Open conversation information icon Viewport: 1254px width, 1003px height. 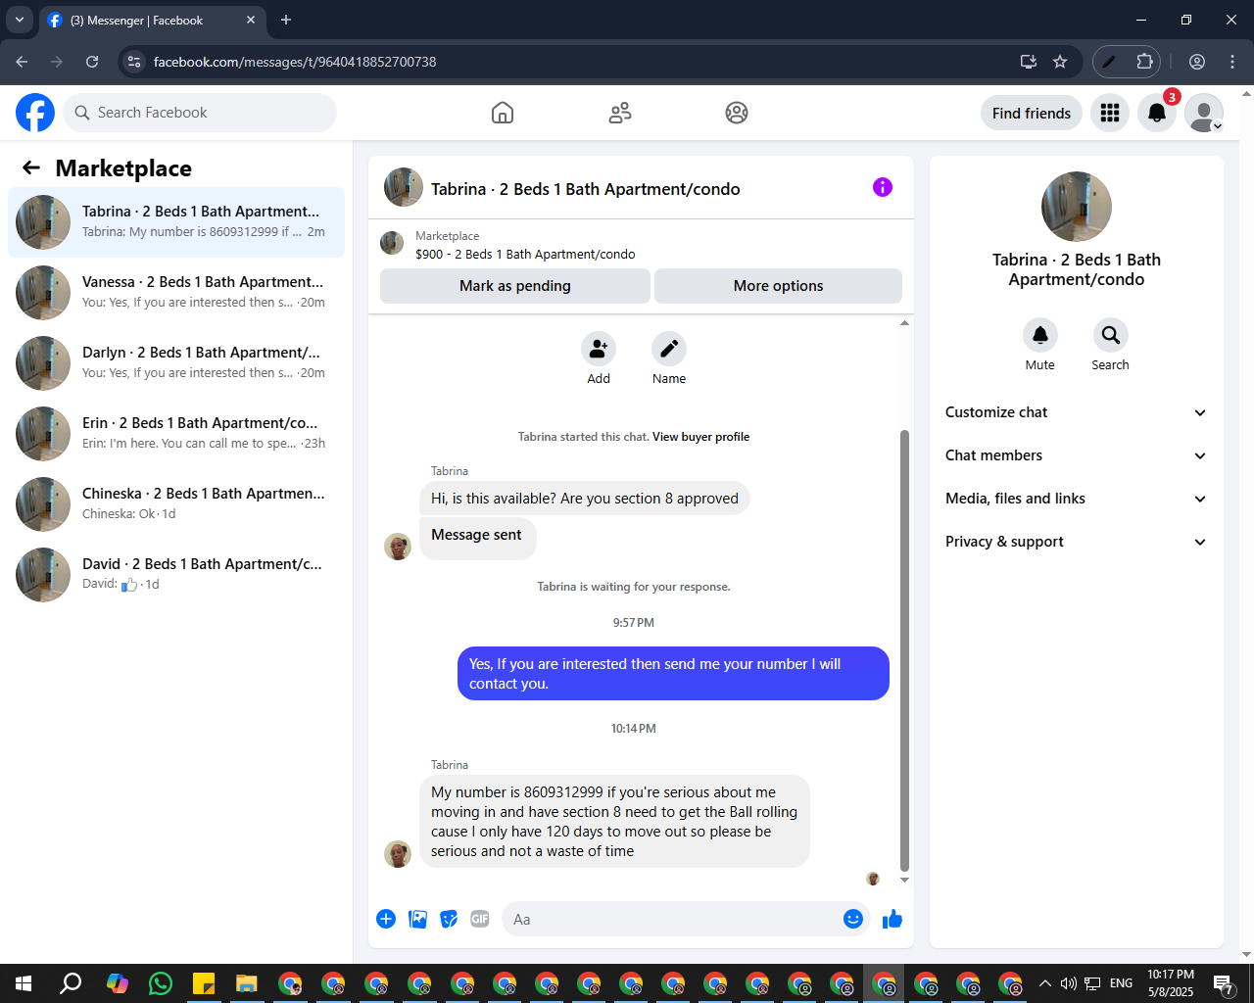coord(883,187)
